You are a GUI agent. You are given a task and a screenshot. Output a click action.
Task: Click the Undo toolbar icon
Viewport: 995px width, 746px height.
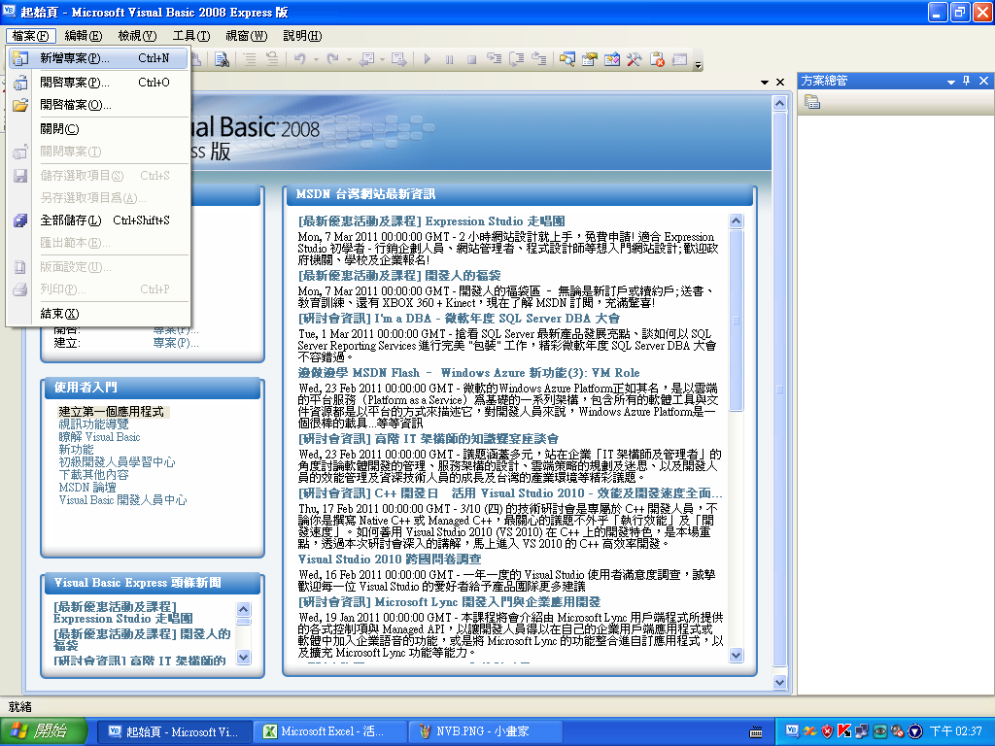[x=299, y=59]
